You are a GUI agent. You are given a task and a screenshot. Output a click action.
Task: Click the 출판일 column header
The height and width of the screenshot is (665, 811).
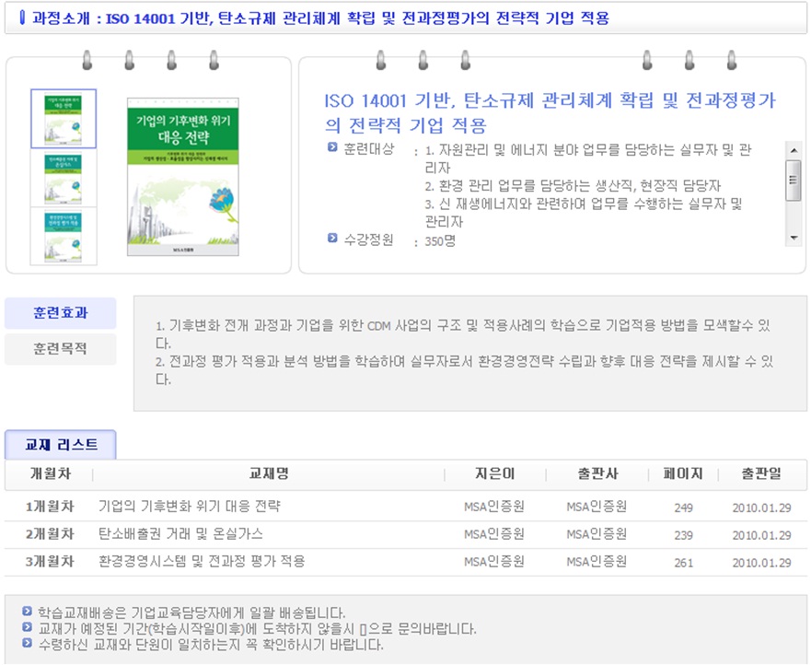click(x=761, y=474)
